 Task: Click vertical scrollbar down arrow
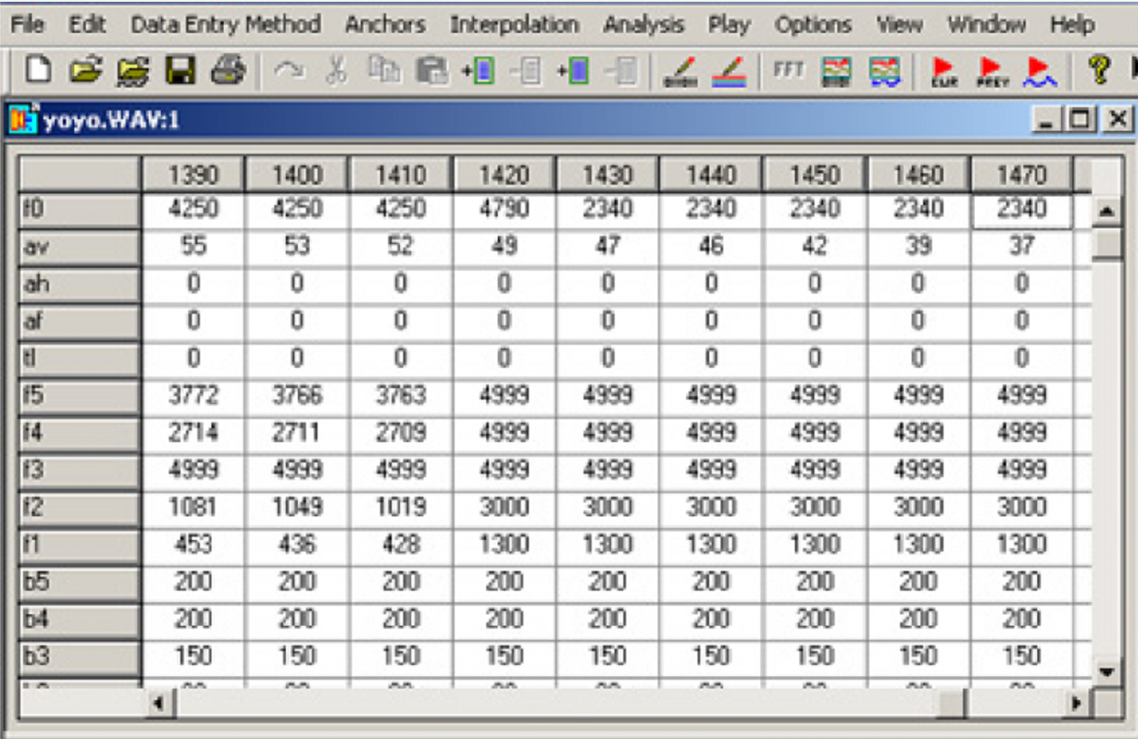point(1104,672)
